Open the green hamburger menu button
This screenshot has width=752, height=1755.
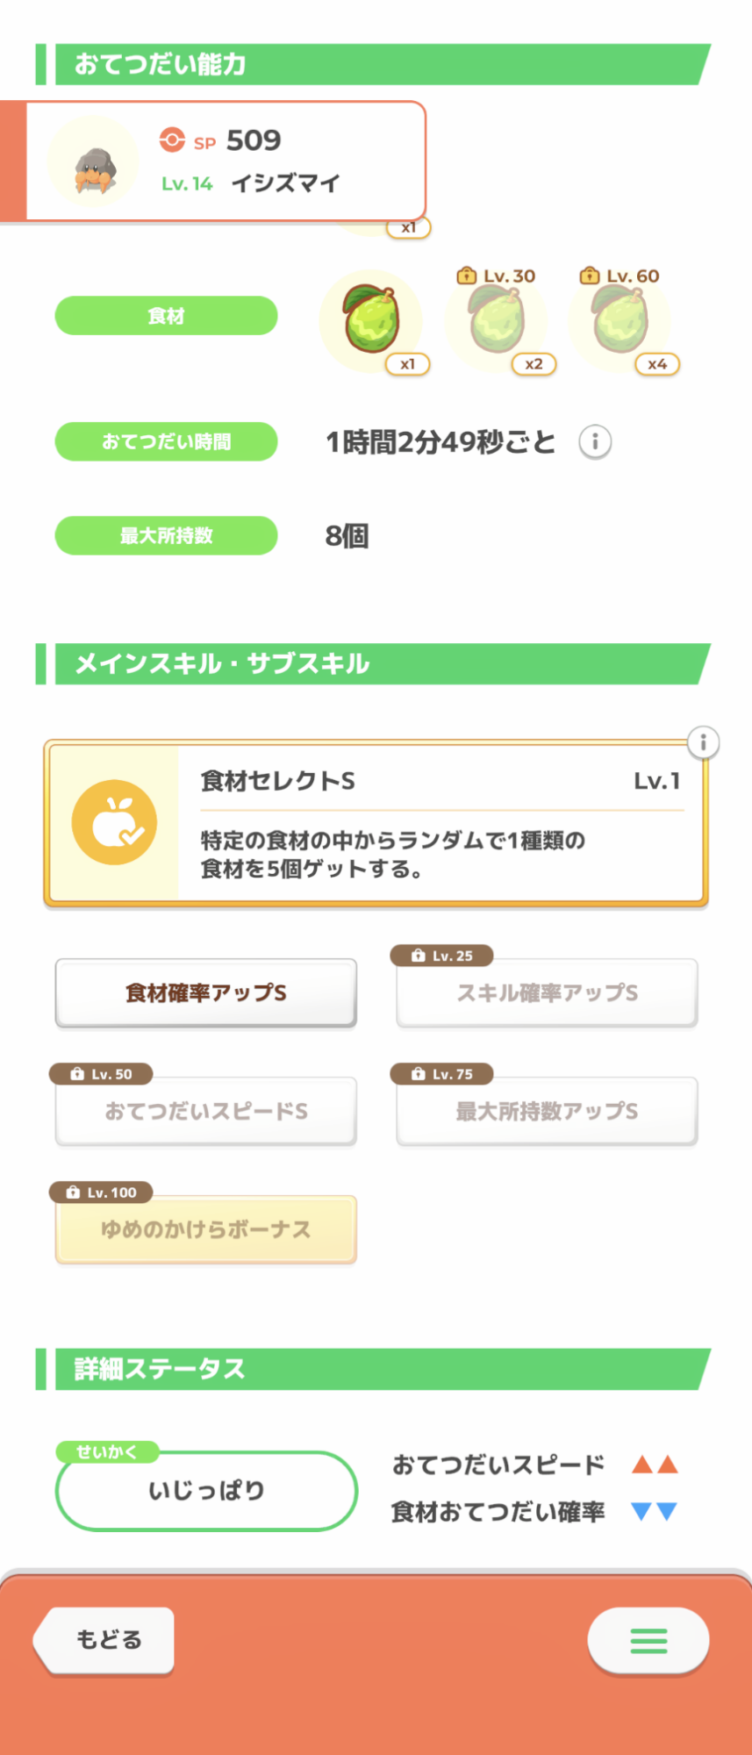pos(648,1640)
